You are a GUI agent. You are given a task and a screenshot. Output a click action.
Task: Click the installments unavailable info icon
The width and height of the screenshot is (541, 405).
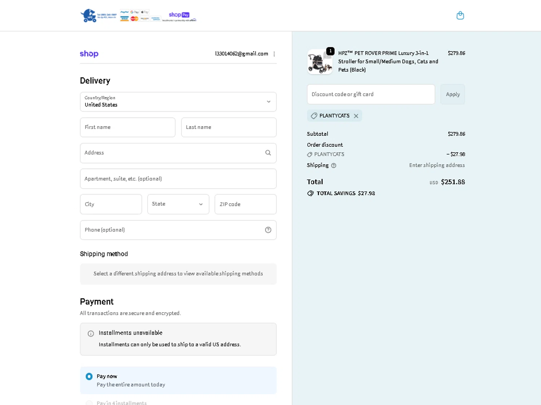pos(91,334)
